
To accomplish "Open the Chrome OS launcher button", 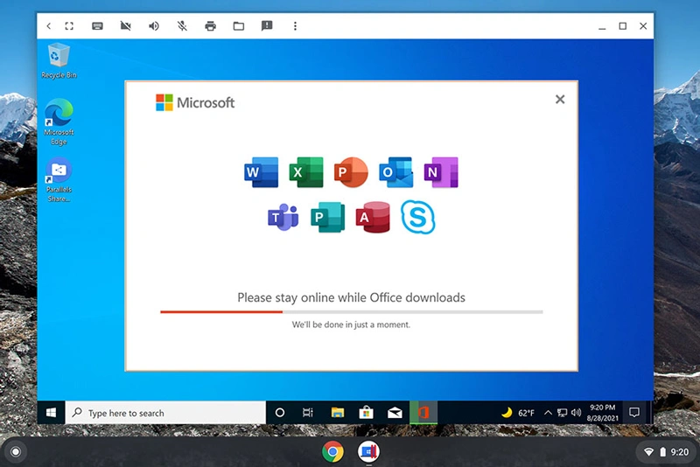I will [x=16, y=452].
